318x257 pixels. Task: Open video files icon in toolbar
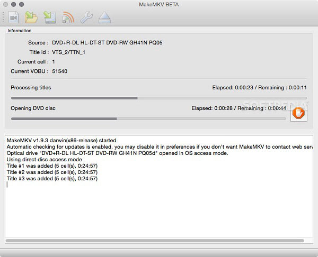pos(14,17)
